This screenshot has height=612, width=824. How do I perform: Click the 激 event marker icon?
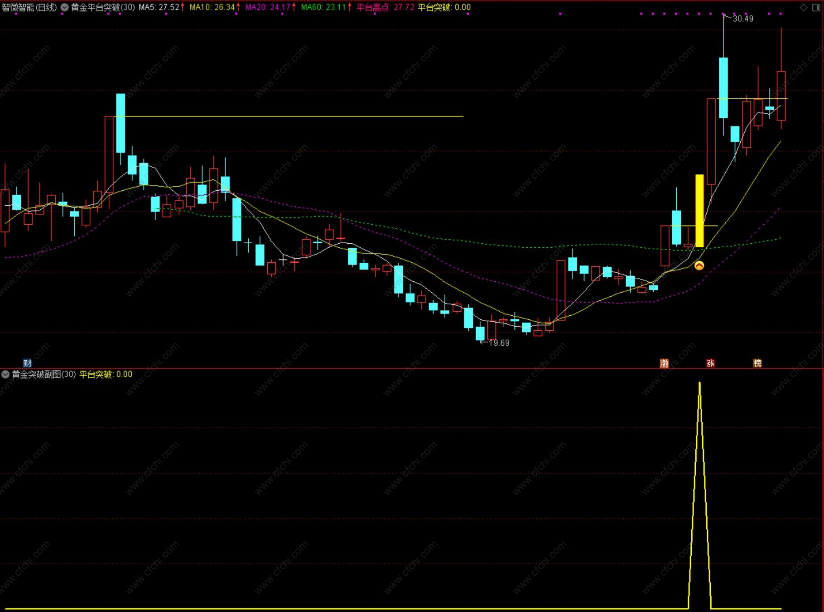click(664, 363)
